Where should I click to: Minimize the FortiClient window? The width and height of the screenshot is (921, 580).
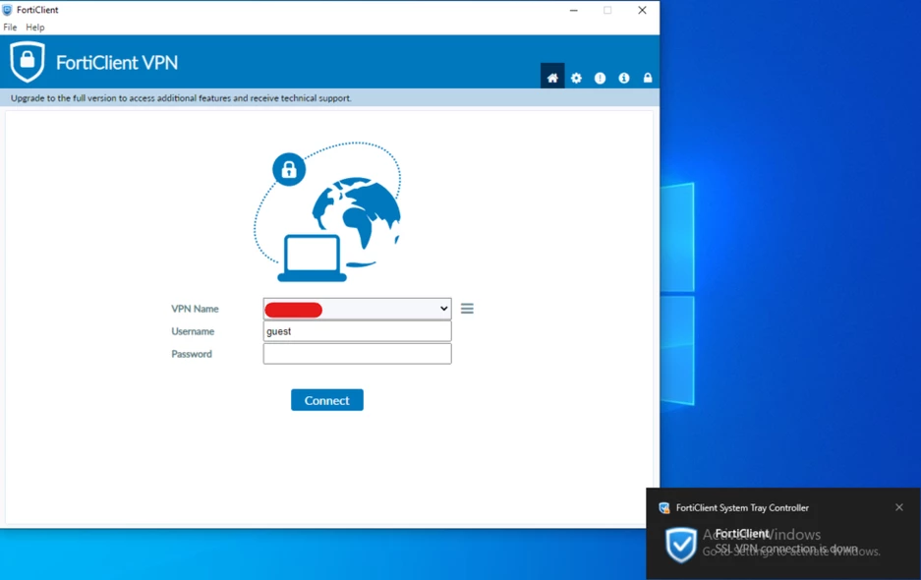click(x=574, y=10)
